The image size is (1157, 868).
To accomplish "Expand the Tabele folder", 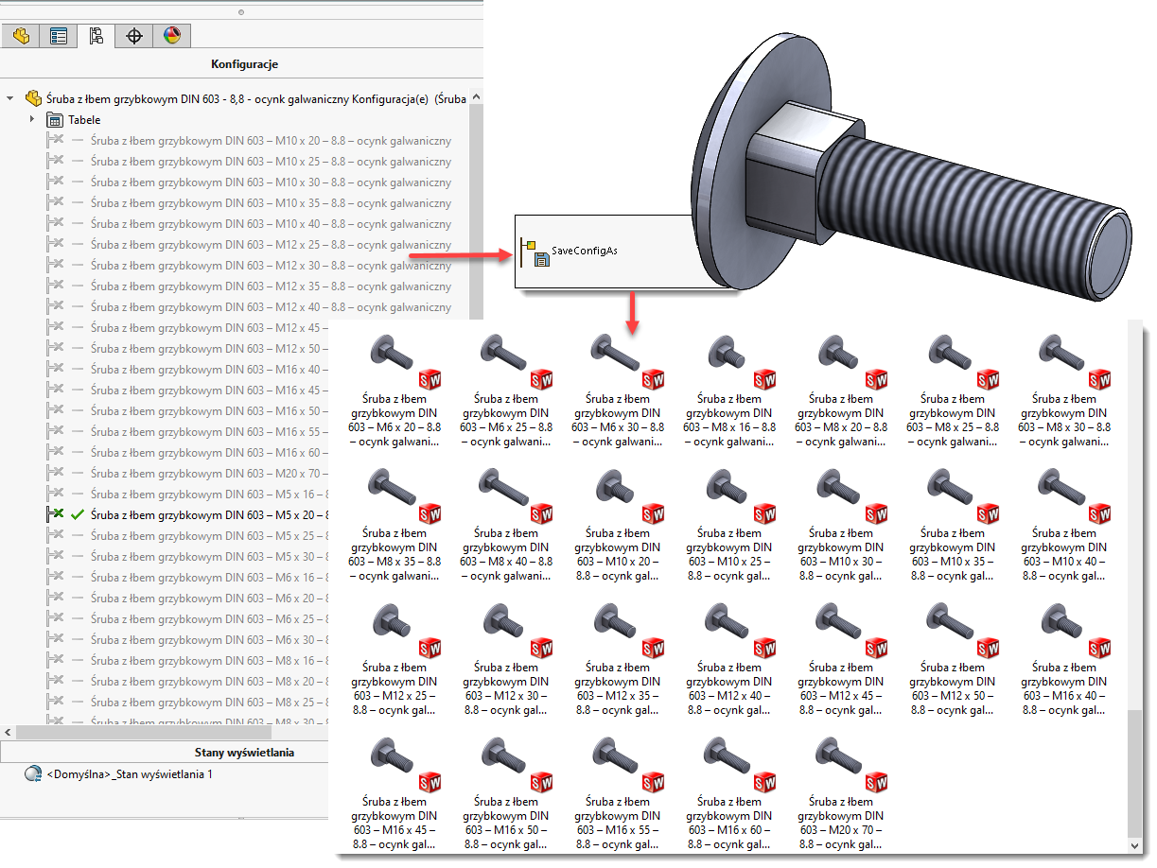I will point(31,119).
